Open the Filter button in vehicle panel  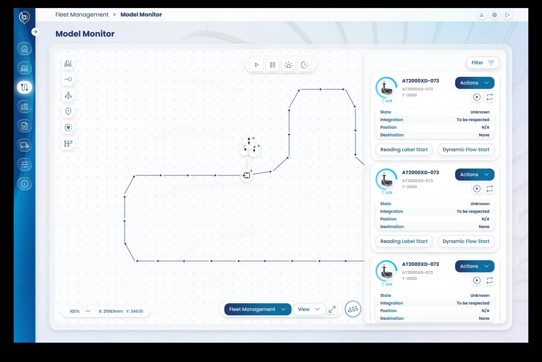tap(483, 63)
